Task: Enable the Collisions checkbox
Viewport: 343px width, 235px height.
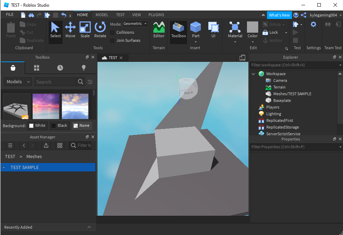Action: pyautogui.click(x=113, y=32)
